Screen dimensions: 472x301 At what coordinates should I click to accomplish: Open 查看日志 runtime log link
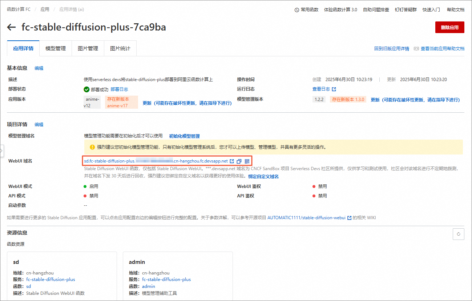tap(321, 89)
